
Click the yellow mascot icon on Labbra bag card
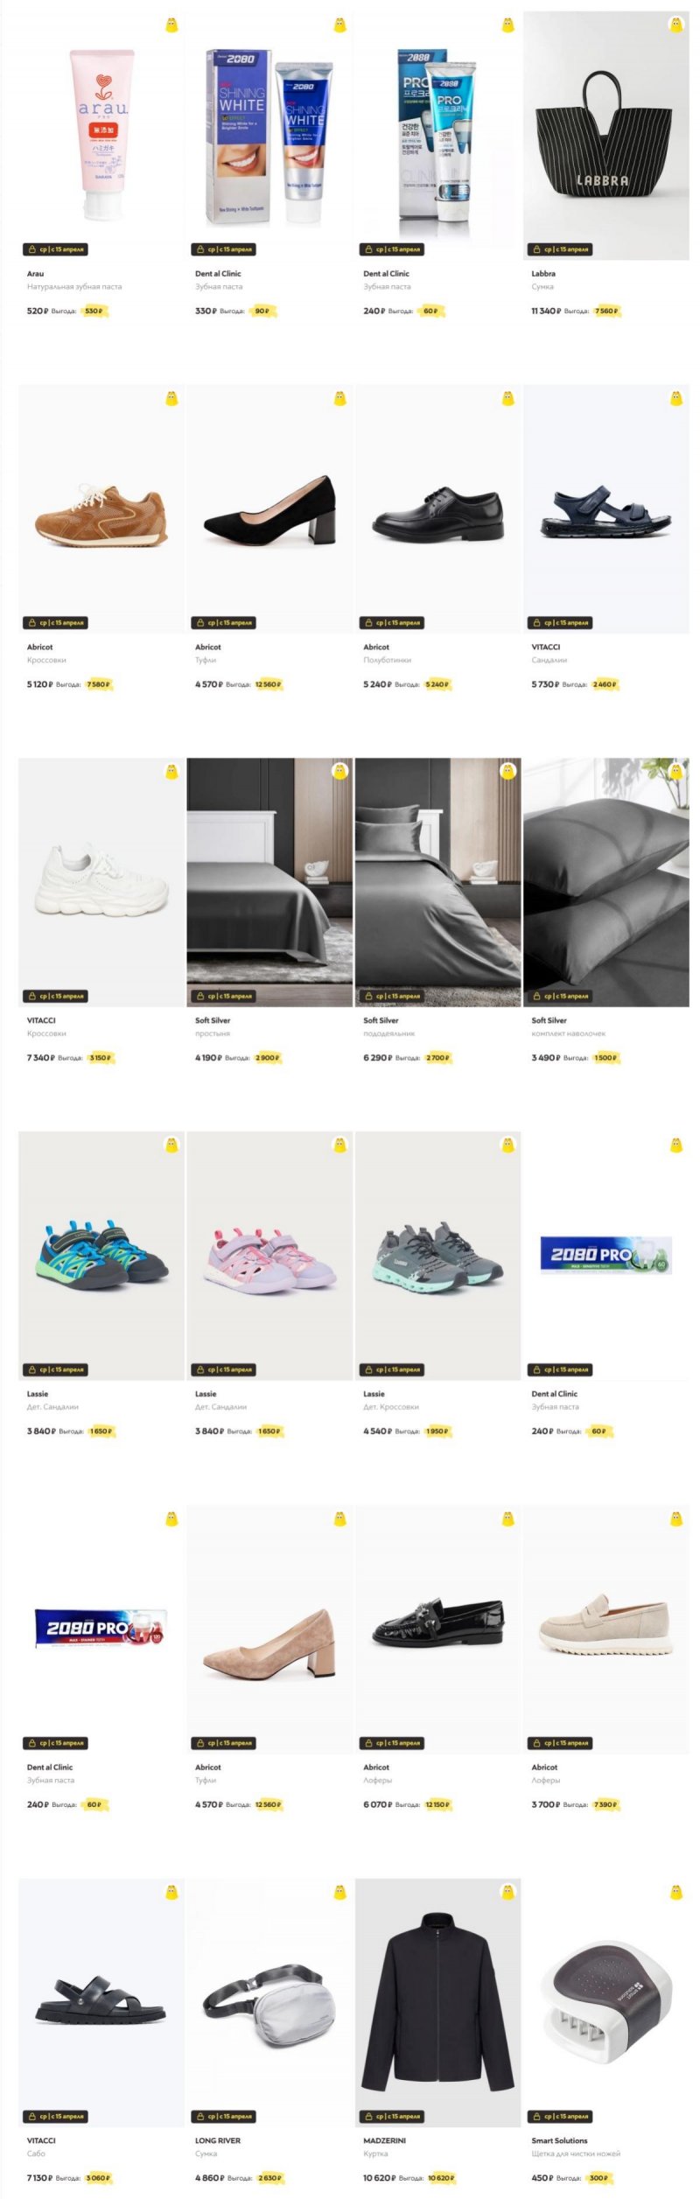click(x=675, y=25)
